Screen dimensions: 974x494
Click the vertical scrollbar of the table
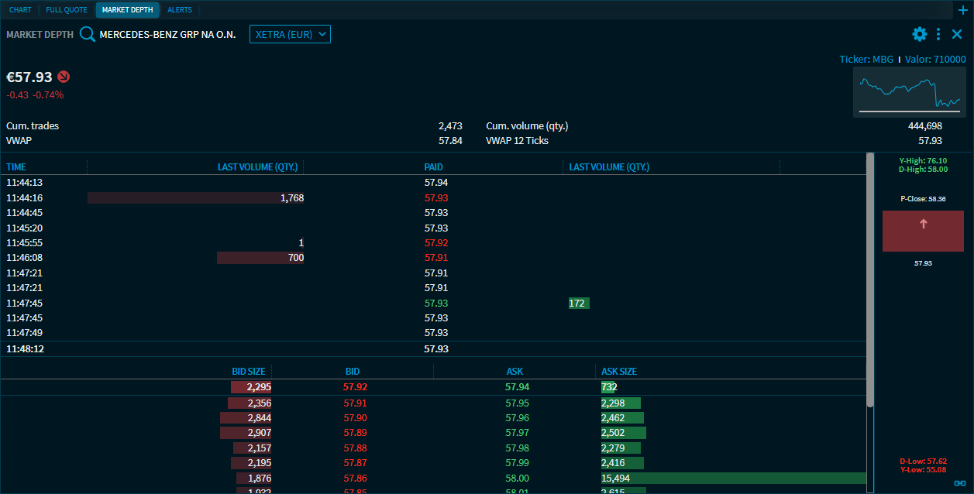tap(870, 279)
